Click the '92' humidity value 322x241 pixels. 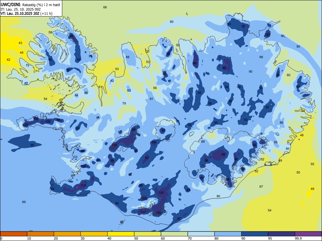pos(130,174)
